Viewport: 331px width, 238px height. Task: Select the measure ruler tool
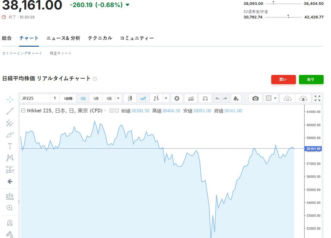point(10,196)
